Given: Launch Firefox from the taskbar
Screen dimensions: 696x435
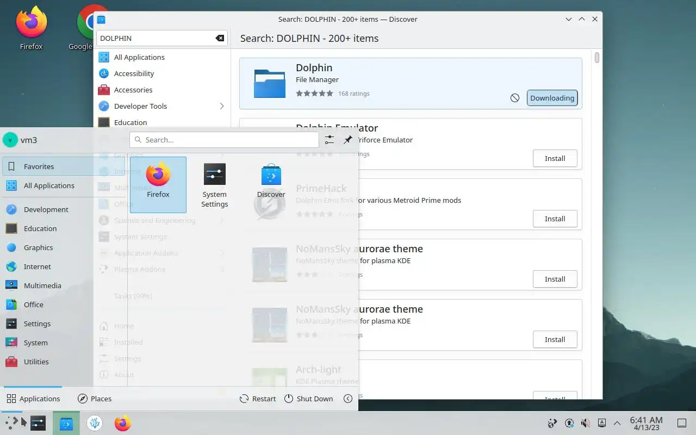Looking at the screenshot, I should [123, 422].
